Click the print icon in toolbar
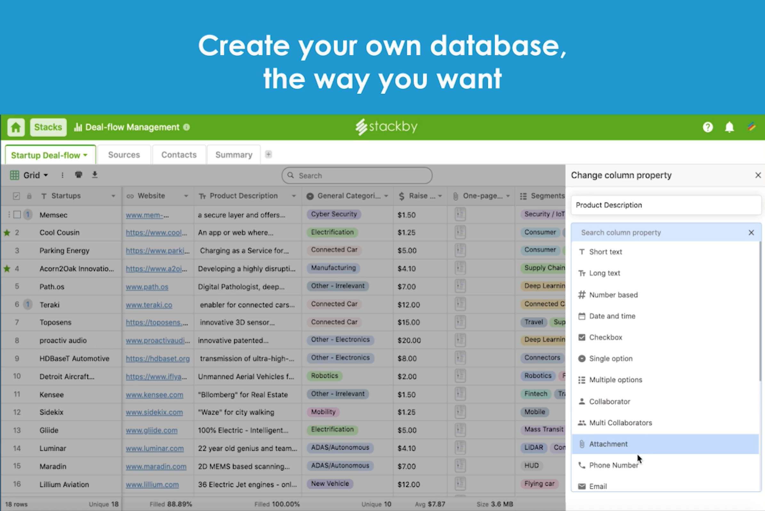 [x=79, y=175]
